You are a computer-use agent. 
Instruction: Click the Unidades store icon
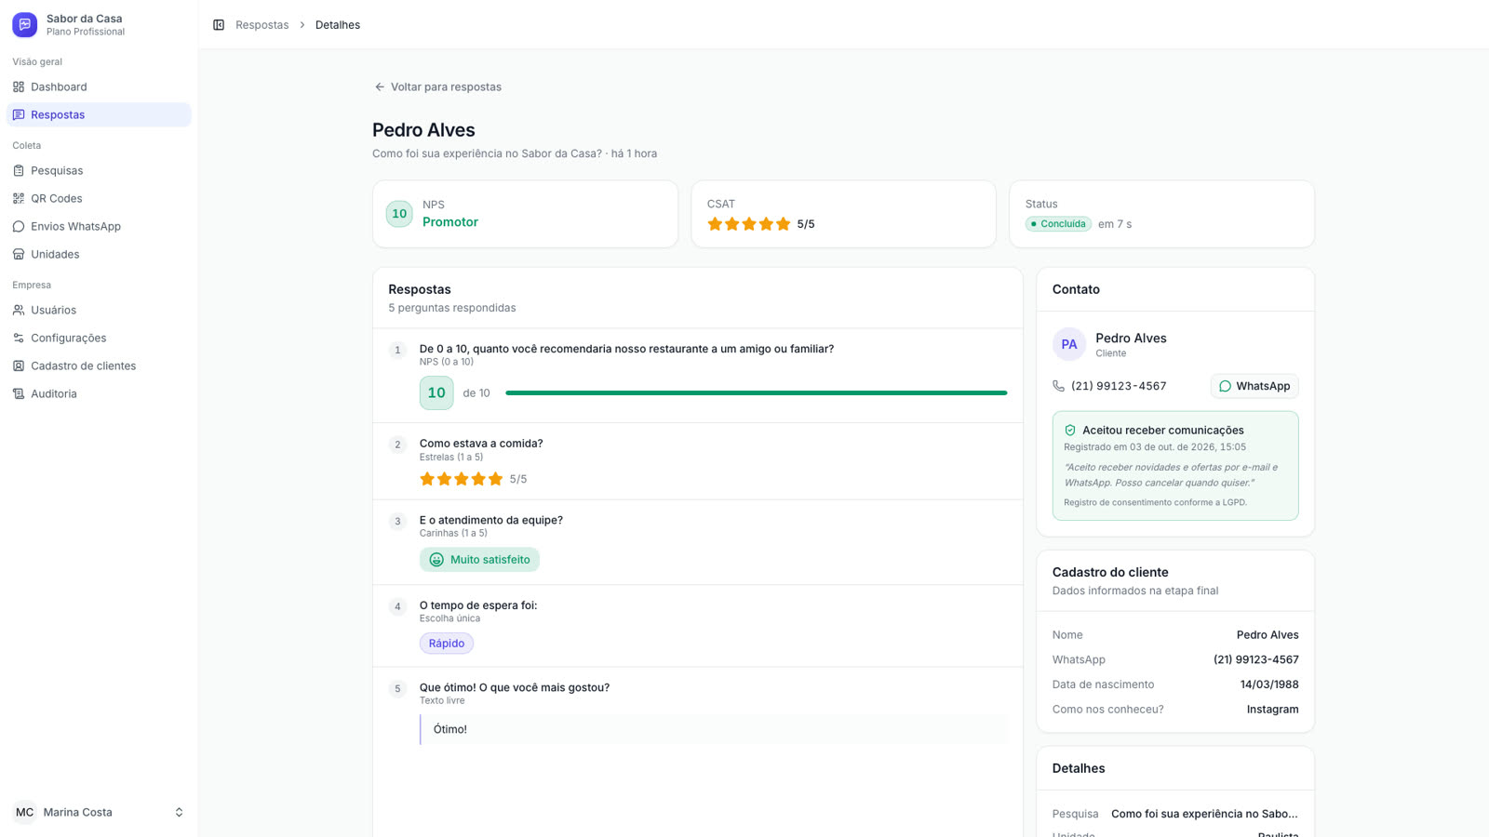[x=19, y=254]
